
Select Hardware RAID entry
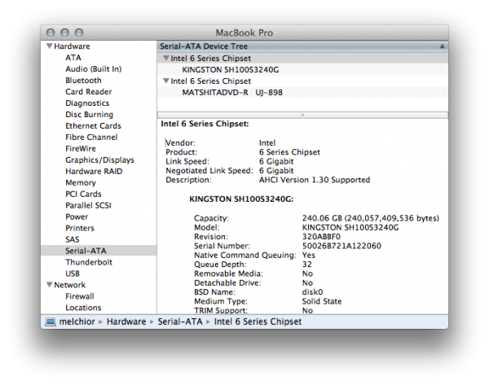(x=94, y=171)
